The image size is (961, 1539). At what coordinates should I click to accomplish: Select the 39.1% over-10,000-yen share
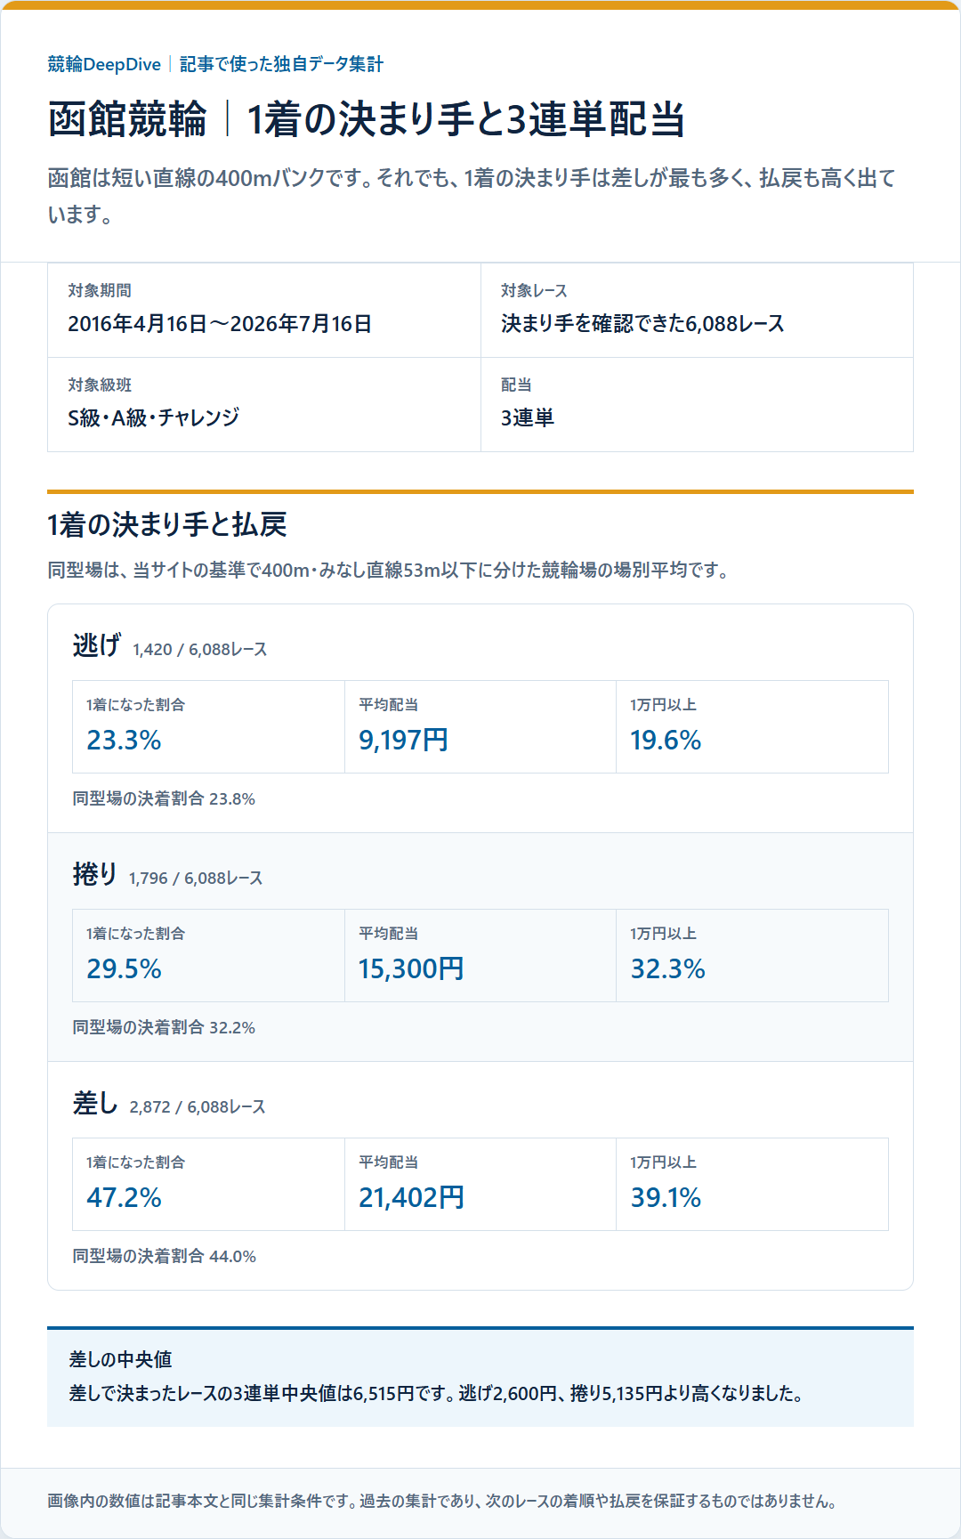[x=666, y=1197]
